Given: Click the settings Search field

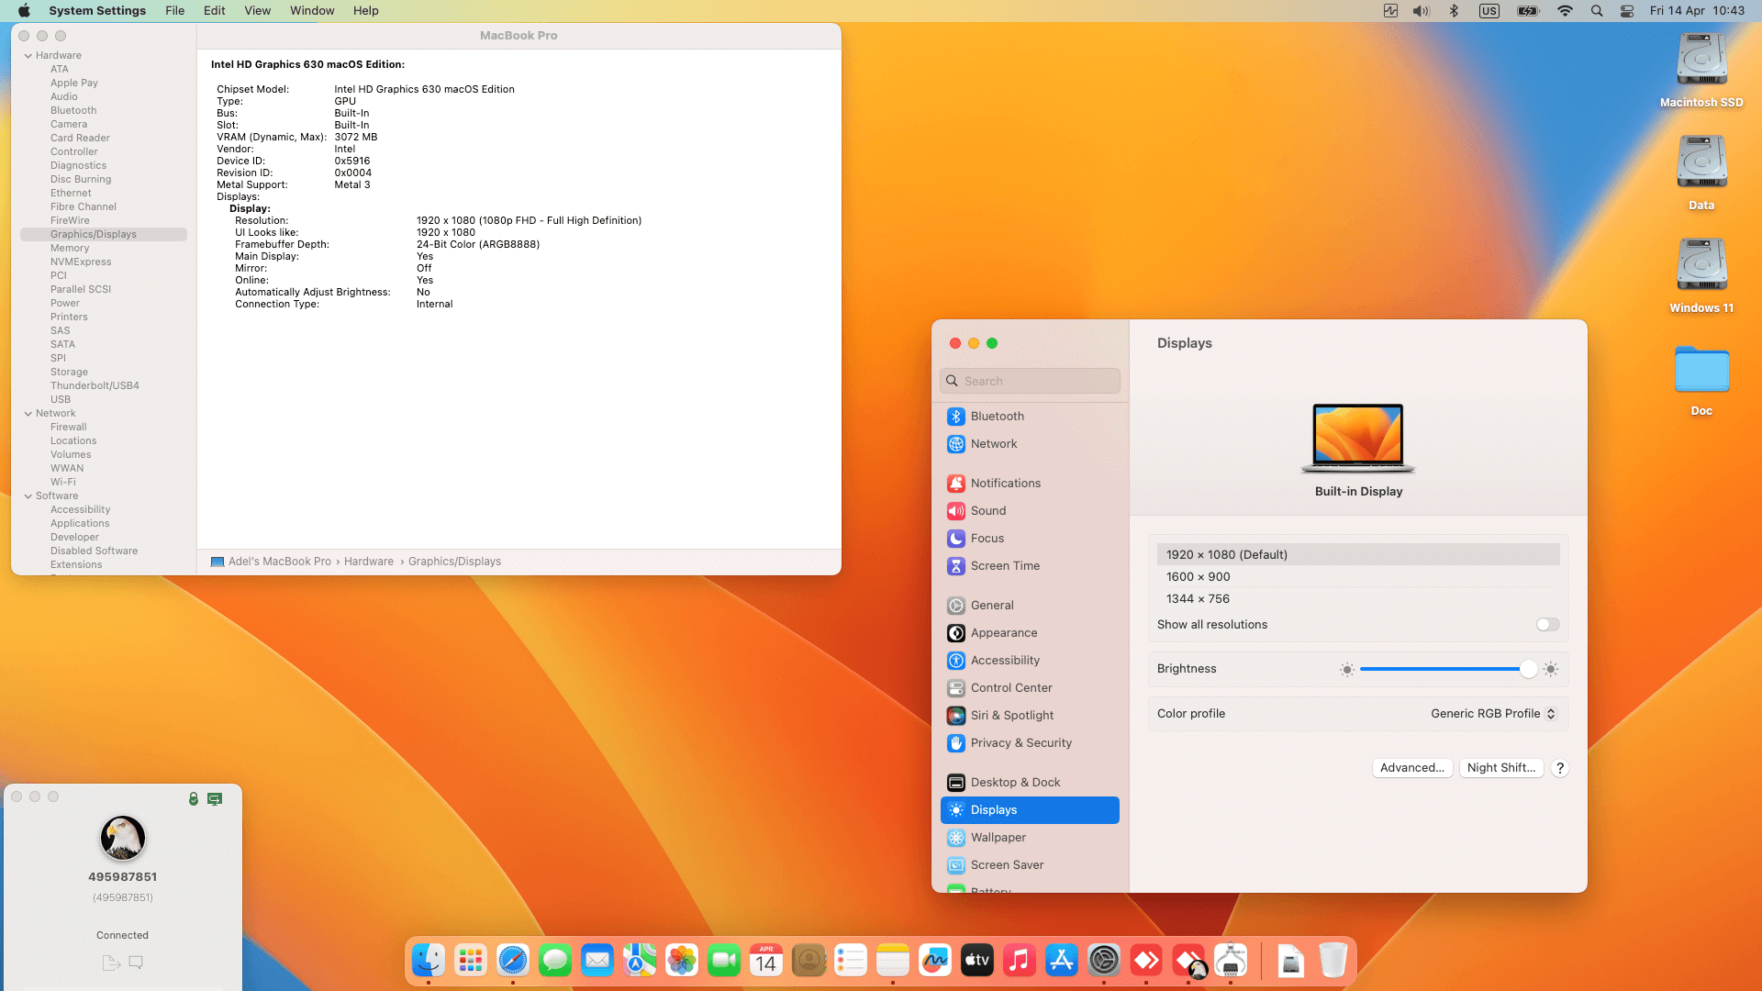Looking at the screenshot, I should (1030, 380).
